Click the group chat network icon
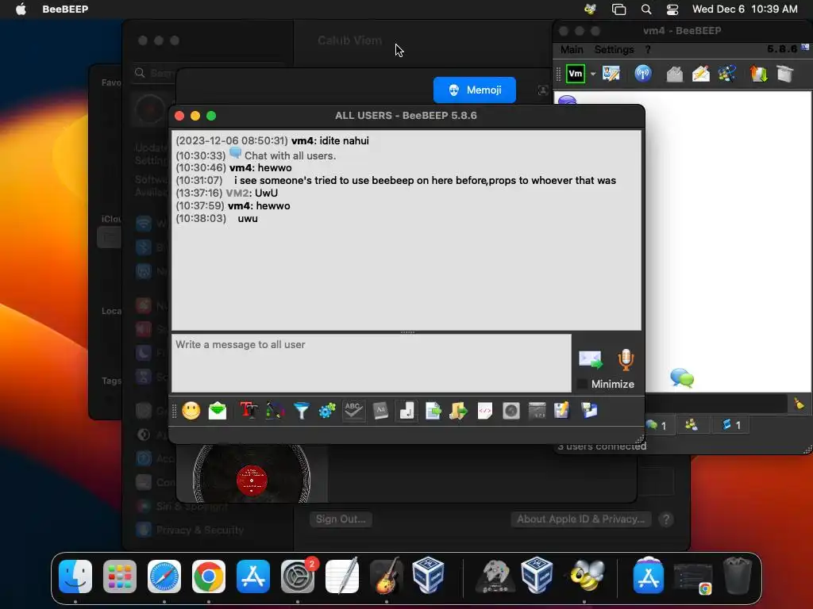The image size is (813, 609). 727,74
